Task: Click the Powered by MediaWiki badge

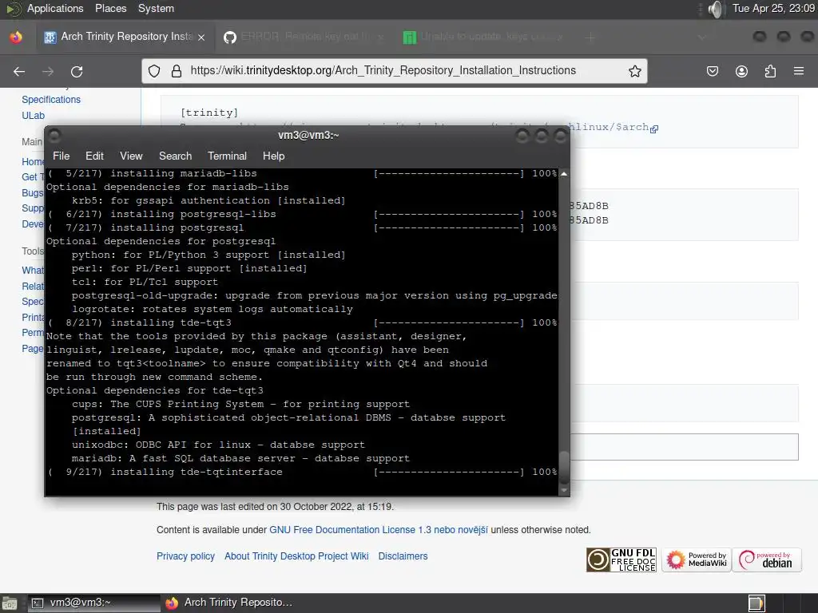Action: [697, 560]
